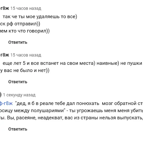
Task: Click Ответить under the 'кто что говорил))' comment
Action: (x=18, y=42)
